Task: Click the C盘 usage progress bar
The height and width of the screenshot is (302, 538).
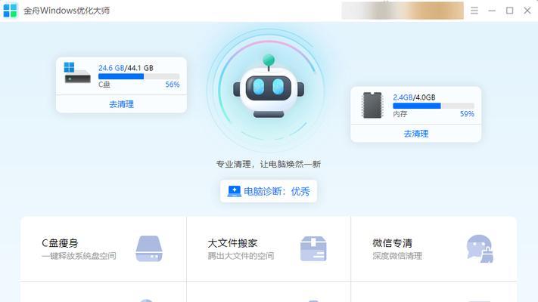Action: click(138, 76)
